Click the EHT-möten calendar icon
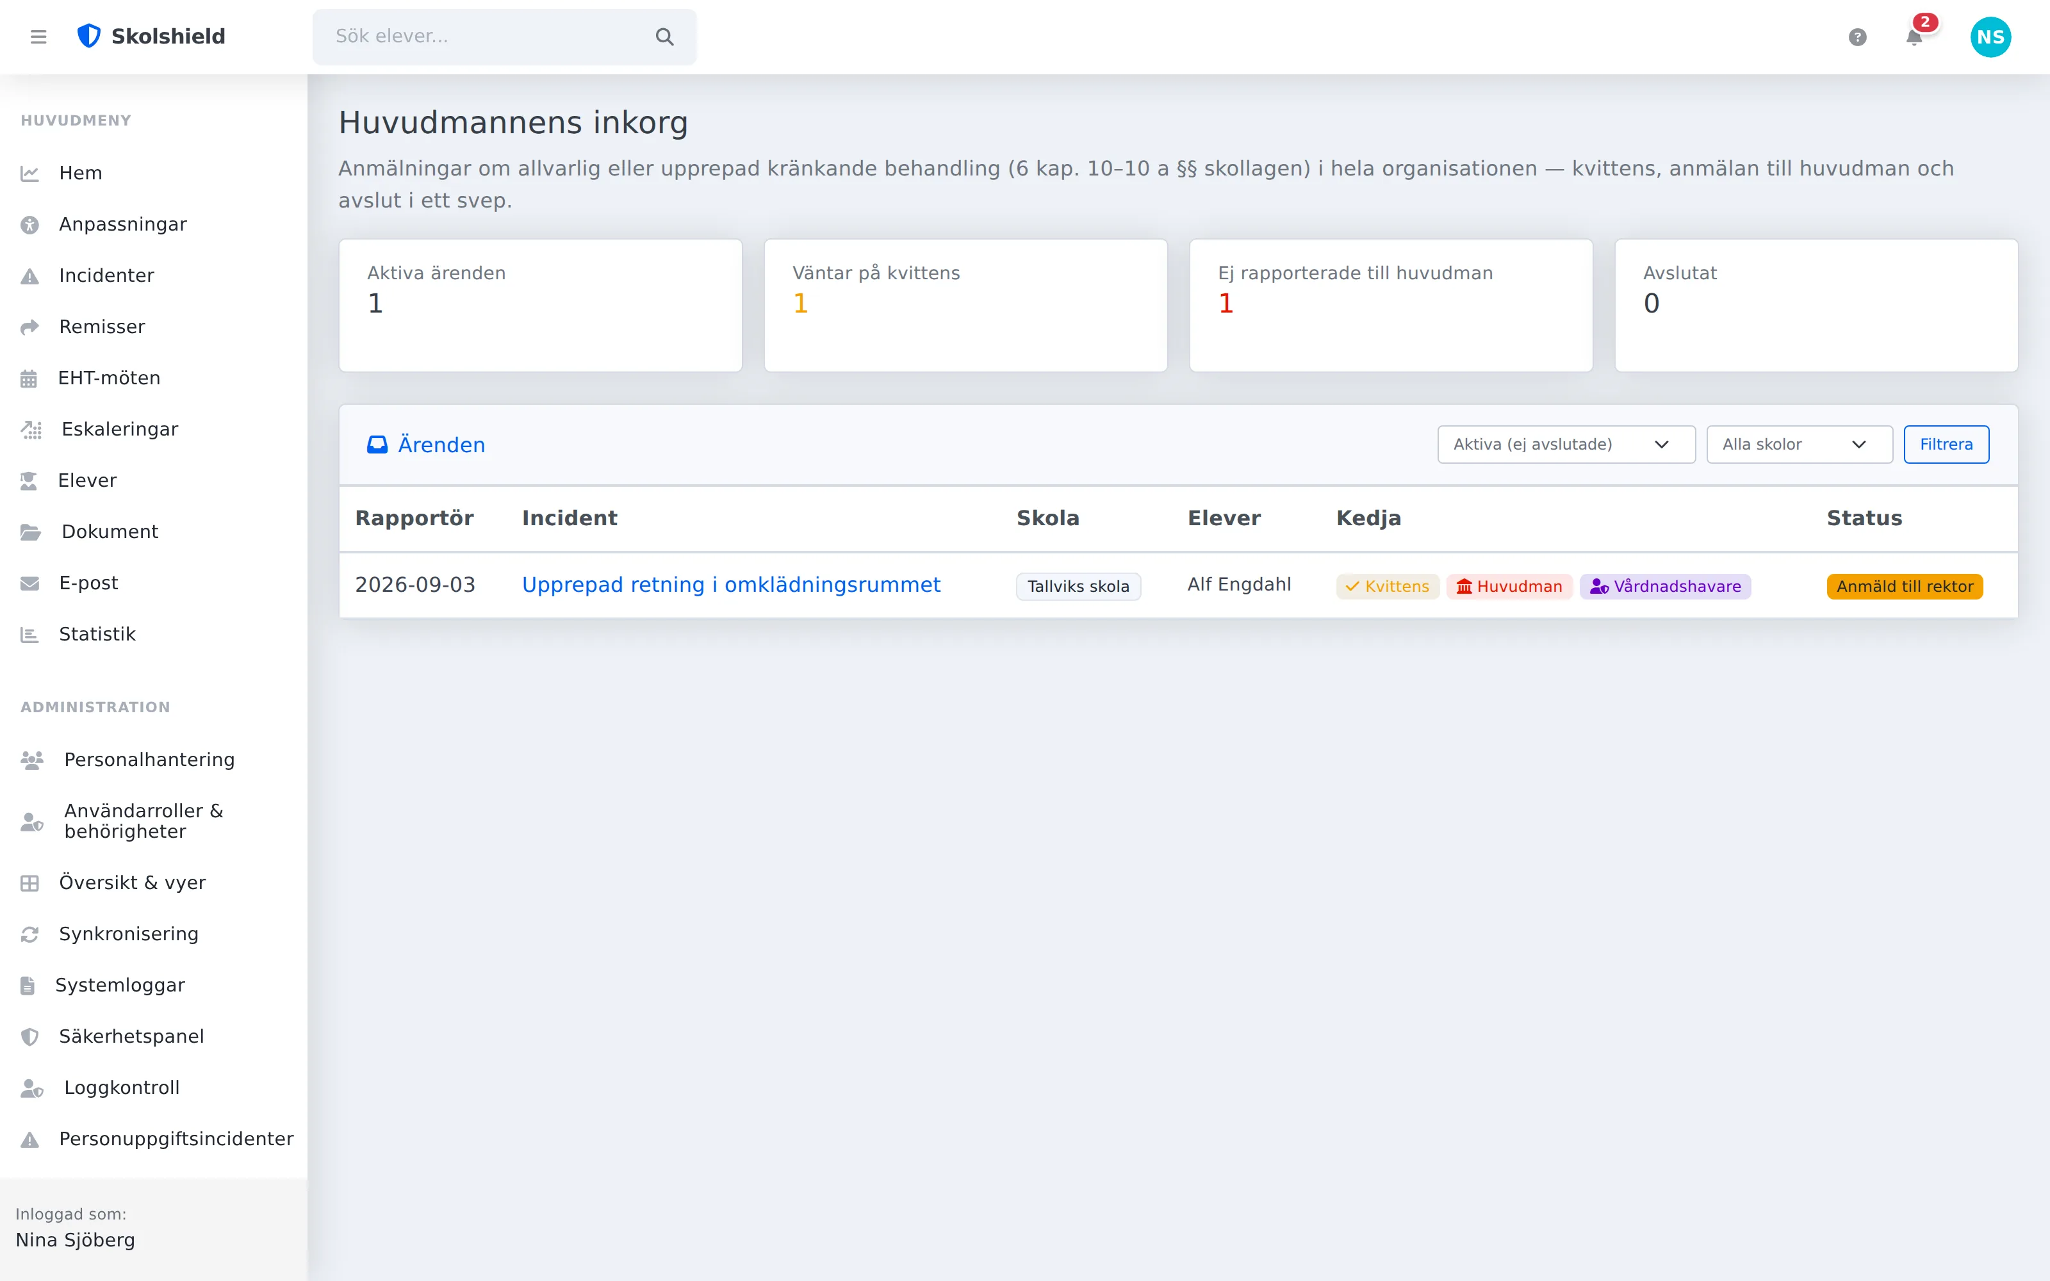 29,379
